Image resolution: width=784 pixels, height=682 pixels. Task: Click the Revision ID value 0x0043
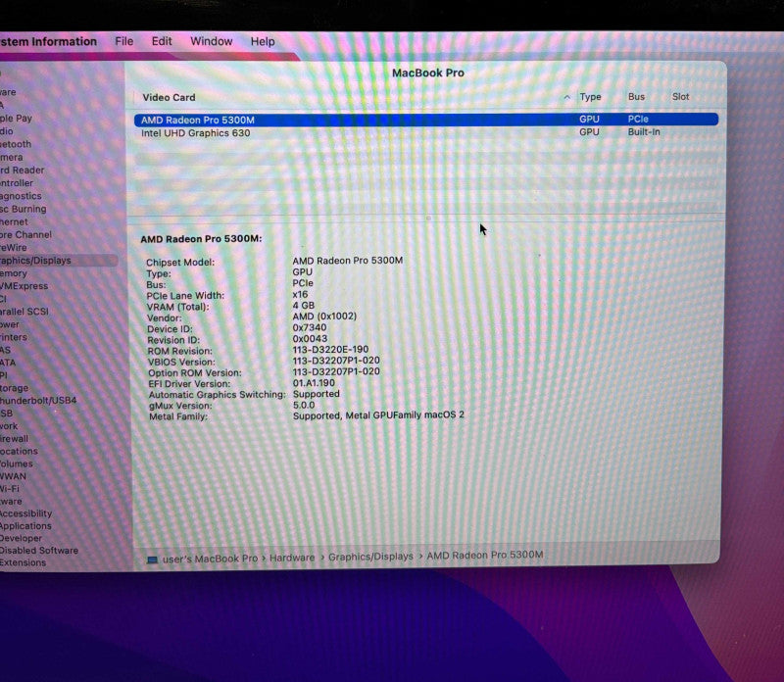click(310, 338)
